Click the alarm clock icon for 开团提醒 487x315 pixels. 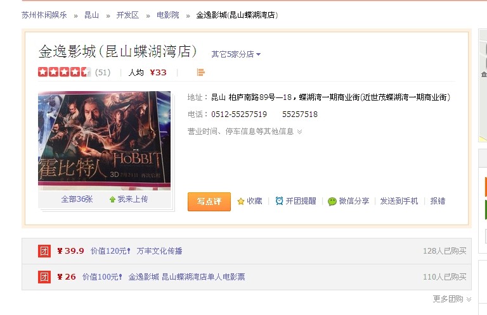pos(279,201)
